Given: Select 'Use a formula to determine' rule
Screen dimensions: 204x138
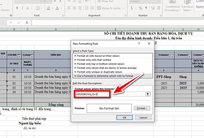Looking at the screenshot, I should (x=112, y=76).
